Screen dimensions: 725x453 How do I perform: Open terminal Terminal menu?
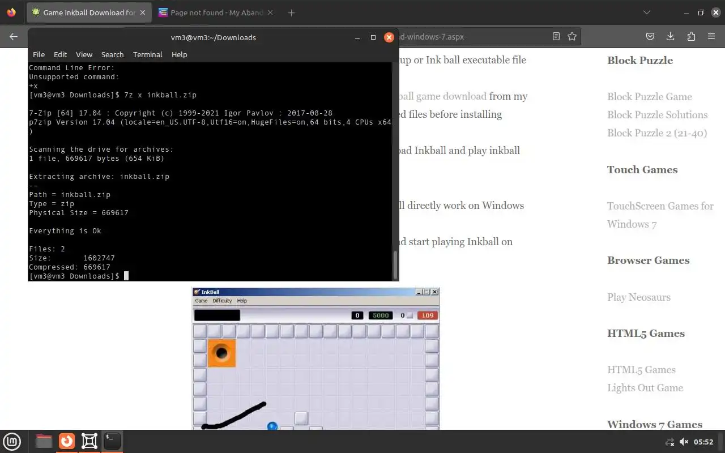(147, 54)
